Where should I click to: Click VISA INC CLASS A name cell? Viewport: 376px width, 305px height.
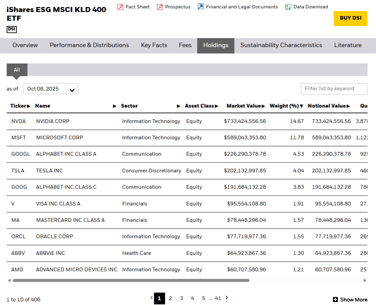(58, 204)
